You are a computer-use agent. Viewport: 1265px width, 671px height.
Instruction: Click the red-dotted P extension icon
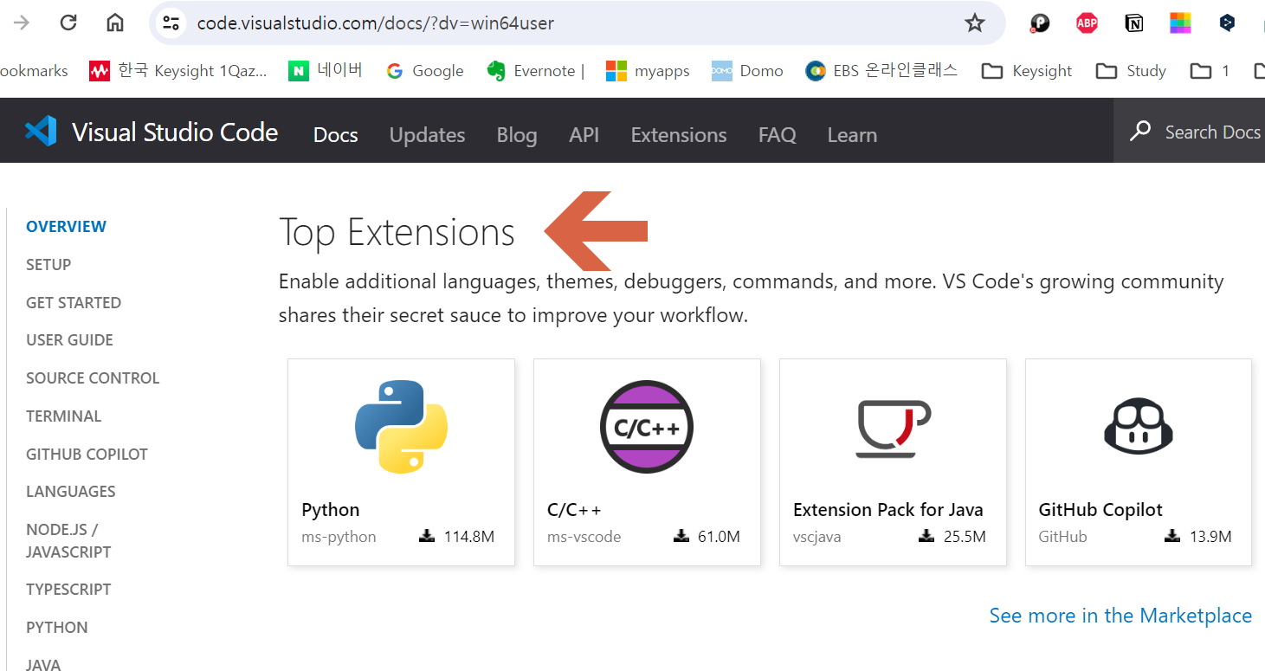click(1040, 23)
